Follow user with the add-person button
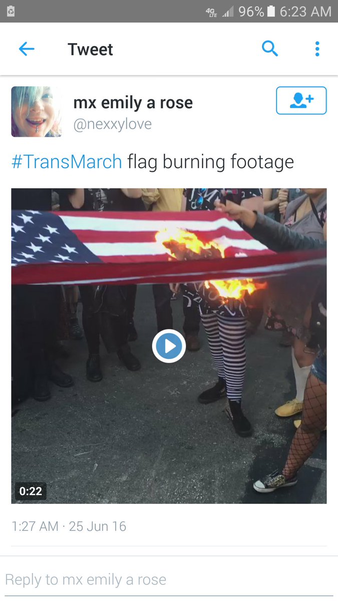Screen dimensions: 338x601 (x=301, y=100)
